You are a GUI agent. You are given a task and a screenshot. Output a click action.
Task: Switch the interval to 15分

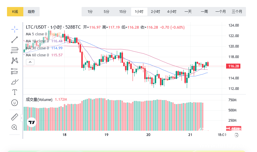coord(123,12)
